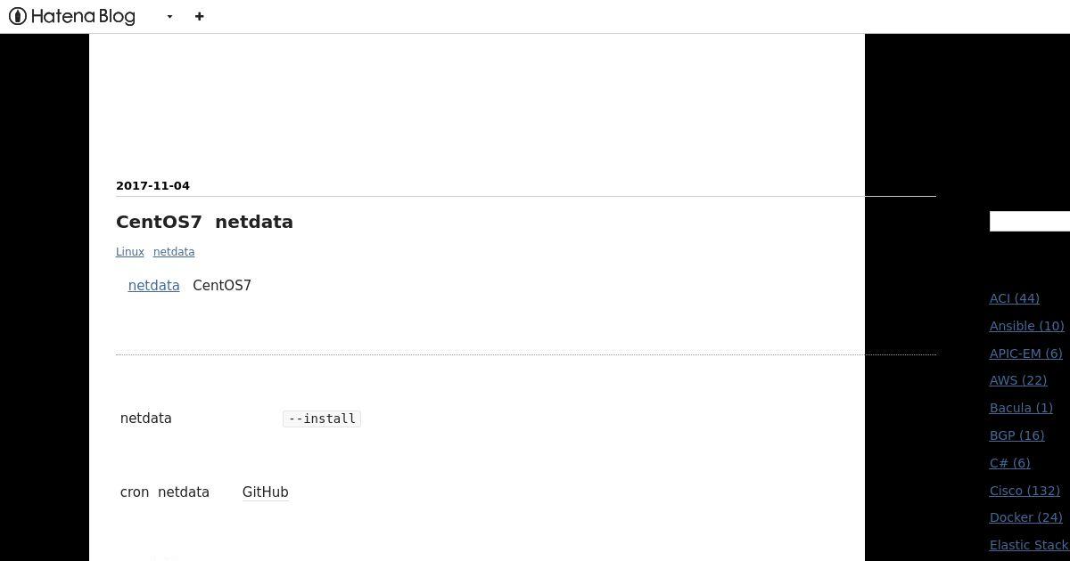Follow the netdata link in article intro
This screenshot has height=561, width=1070.
click(x=153, y=286)
